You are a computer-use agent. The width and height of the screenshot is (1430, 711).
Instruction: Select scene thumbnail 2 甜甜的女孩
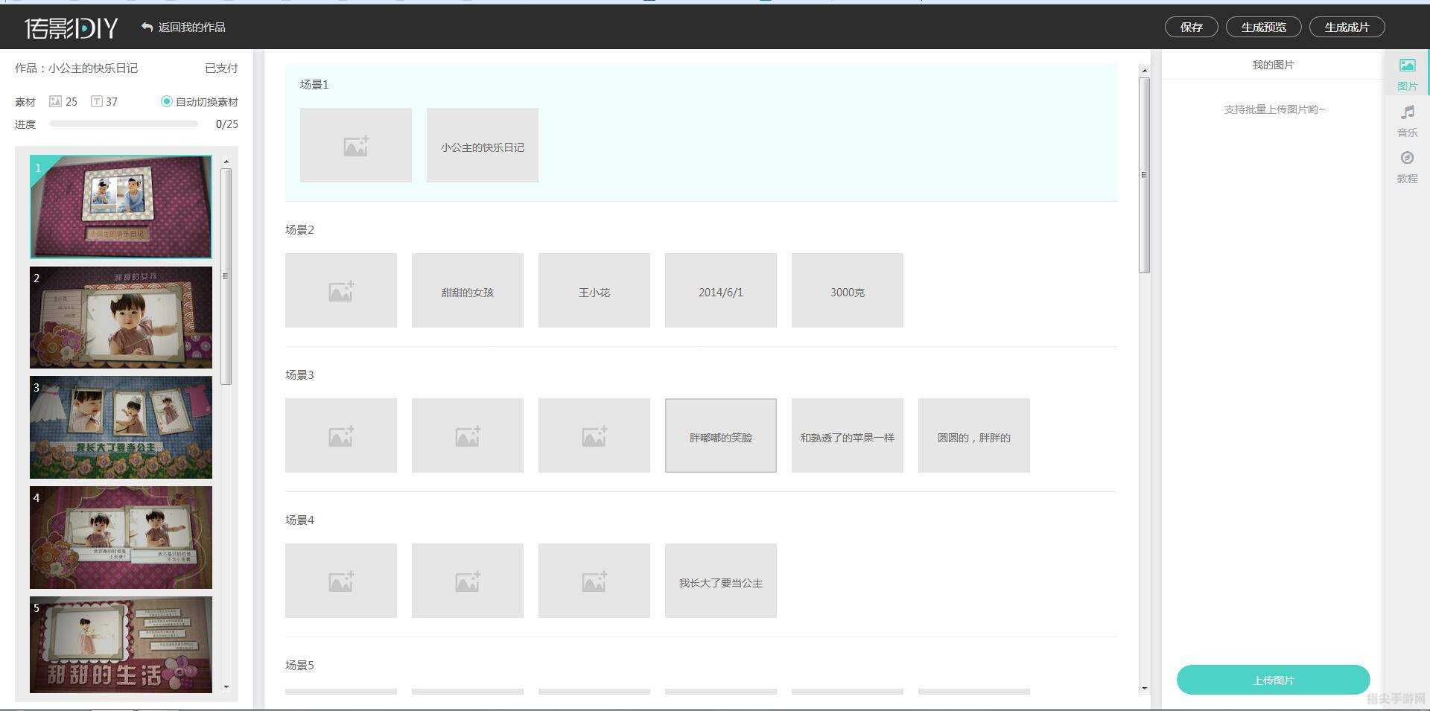[x=121, y=317]
